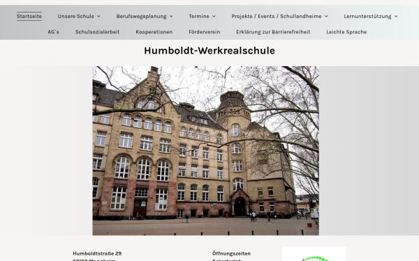Open the Startseite menu link

pyautogui.click(x=29, y=16)
